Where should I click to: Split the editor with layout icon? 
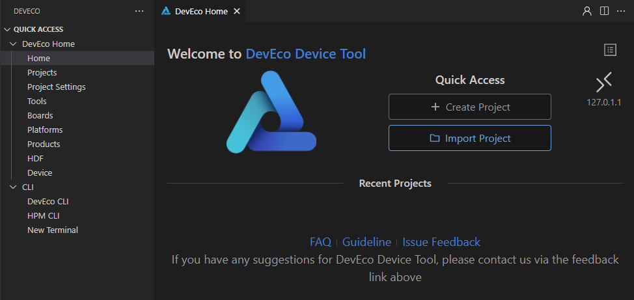(604, 11)
